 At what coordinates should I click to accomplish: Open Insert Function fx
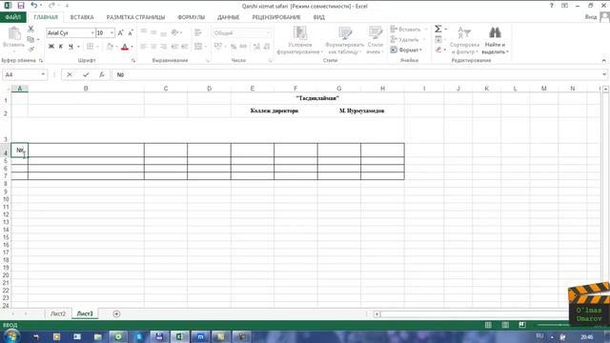click(x=102, y=74)
